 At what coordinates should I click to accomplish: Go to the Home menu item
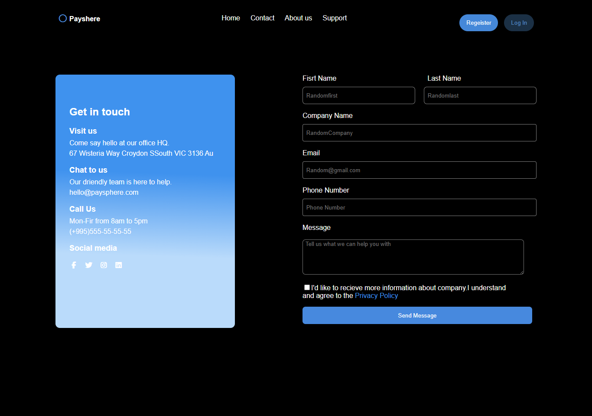[231, 18]
